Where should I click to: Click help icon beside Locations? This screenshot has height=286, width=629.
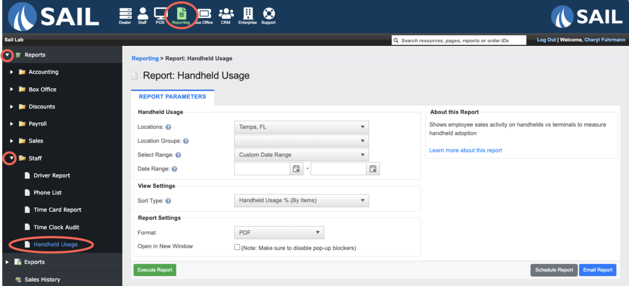tap(168, 127)
